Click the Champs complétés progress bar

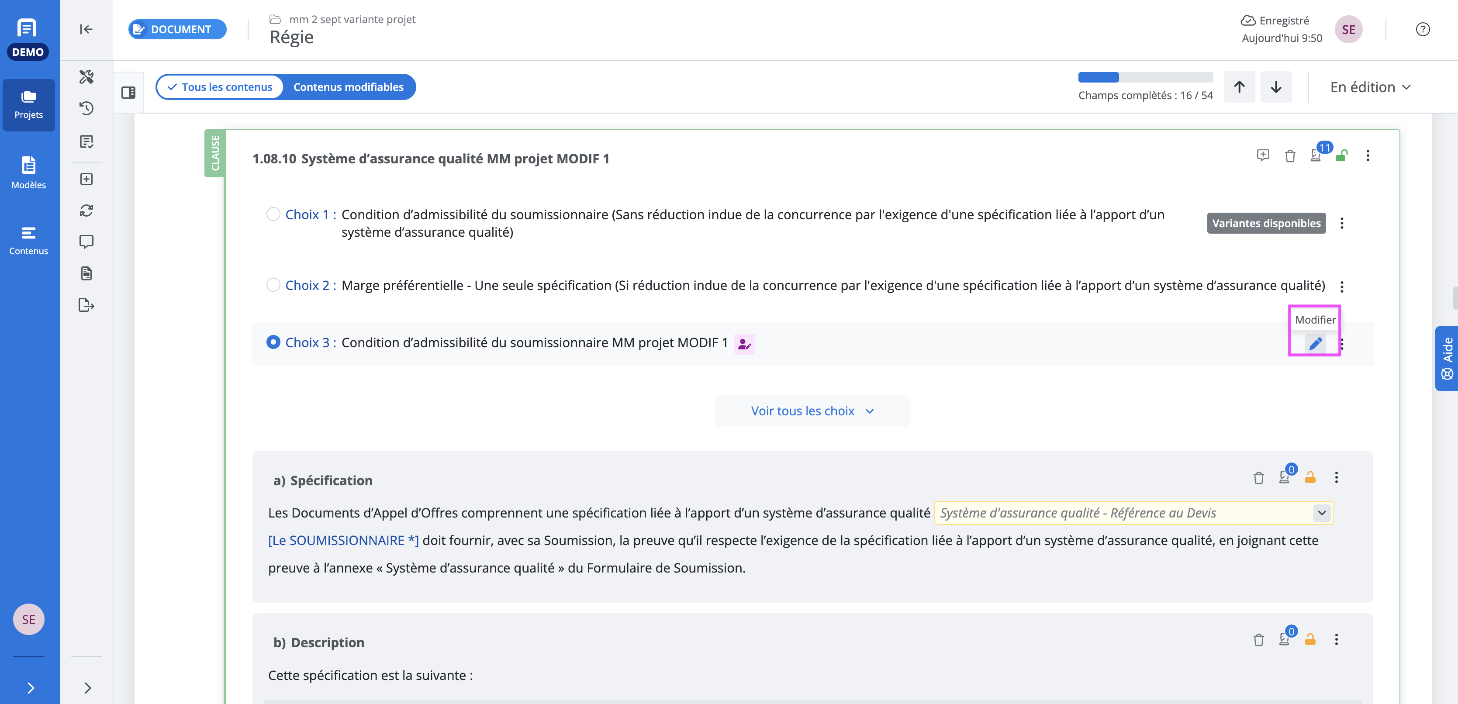pos(1145,78)
